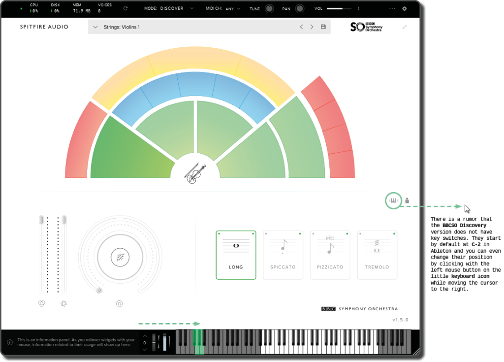Click the resize handle at the plugin's corner

[x=415, y=352]
